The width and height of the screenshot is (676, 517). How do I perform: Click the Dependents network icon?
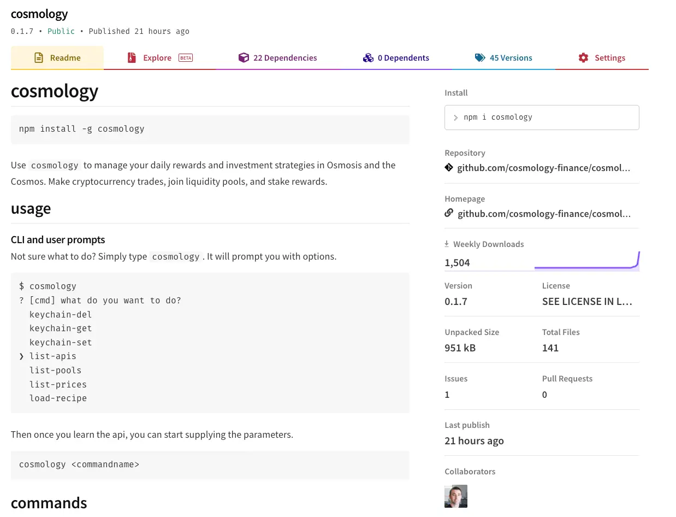point(368,57)
